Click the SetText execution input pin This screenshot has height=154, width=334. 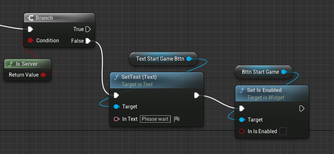[x=116, y=95]
